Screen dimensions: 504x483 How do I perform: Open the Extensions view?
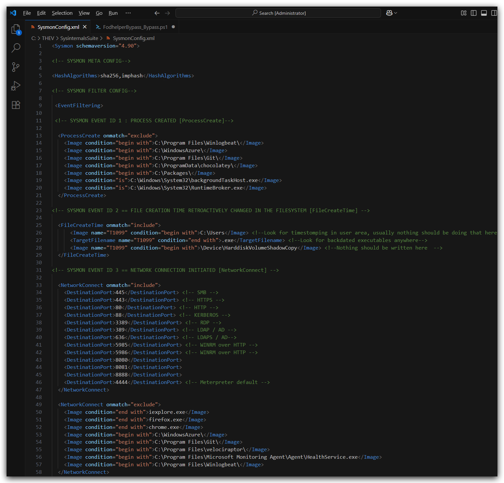[x=16, y=105]
